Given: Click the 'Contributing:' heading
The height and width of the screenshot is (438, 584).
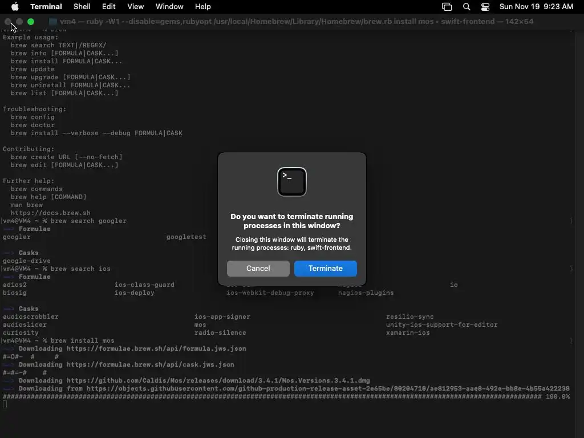Looking at the screenshot, I should pyautogui.click(x=29, y=149).
